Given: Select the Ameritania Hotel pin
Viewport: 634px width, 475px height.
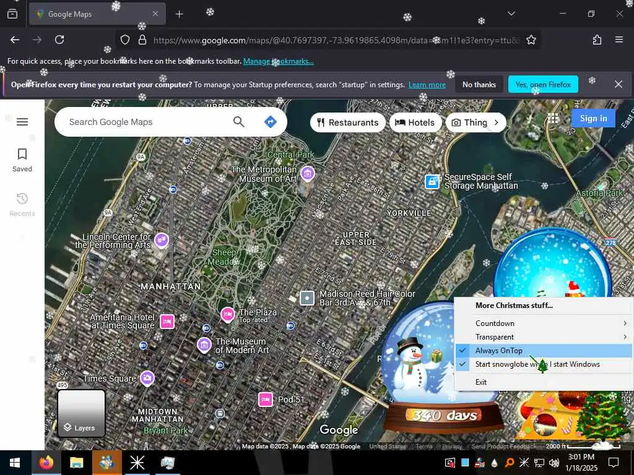Looking at the screenshot, I should click(167, 322).
